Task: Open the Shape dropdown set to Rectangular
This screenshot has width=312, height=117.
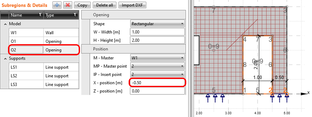Action: pos(157,24)
